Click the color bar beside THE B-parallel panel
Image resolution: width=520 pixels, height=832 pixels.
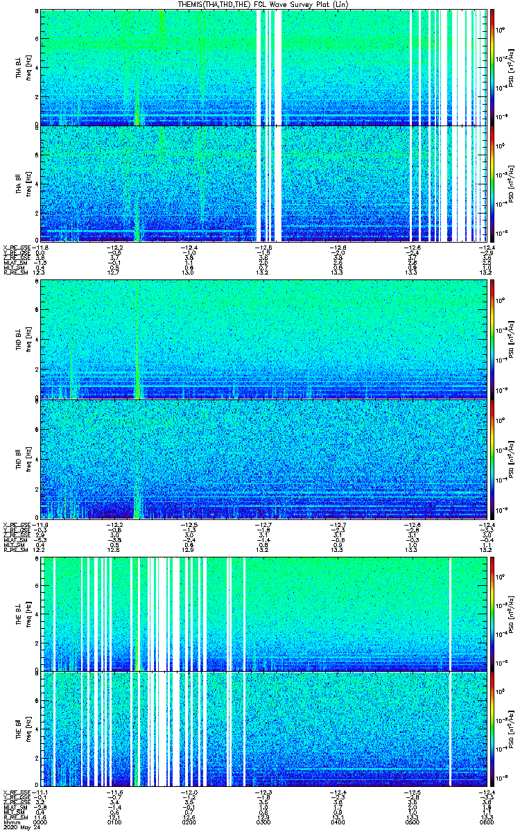493,729
